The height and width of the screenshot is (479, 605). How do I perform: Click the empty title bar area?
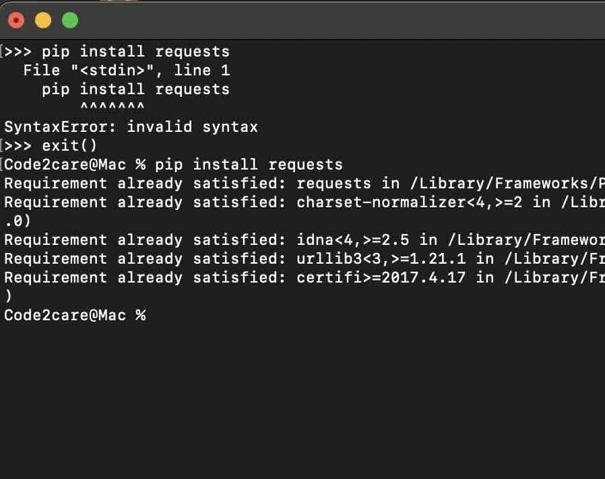coord(337,20)
